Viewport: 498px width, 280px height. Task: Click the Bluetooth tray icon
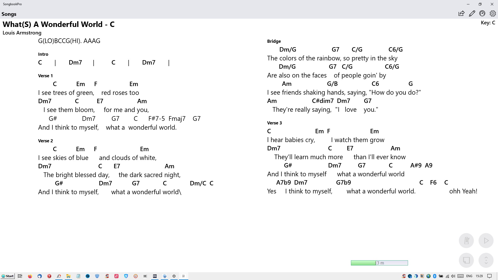click(435, 276)
